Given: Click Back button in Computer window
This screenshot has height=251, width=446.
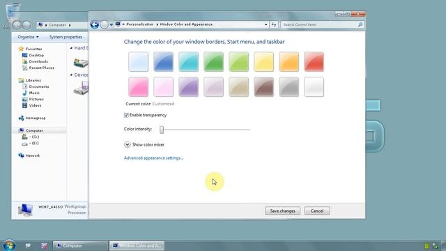Looking at the screenshot, I should pyautogui.click(x=17, y=25).
